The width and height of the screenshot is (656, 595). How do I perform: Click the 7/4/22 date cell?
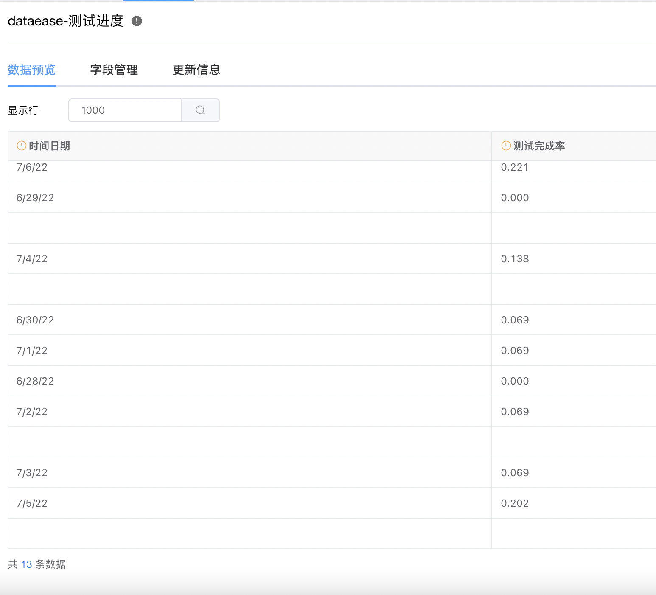coord(32,258)
